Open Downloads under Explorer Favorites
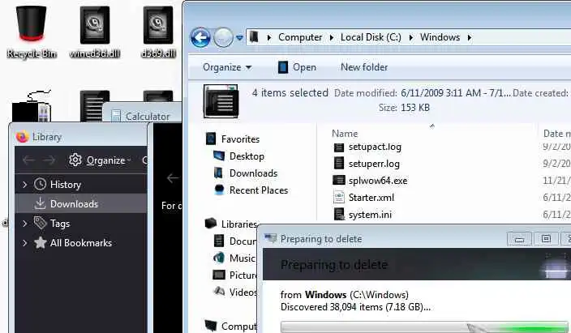Image resolution: width=571 pixels, height=333 pixels. (253, 173)
